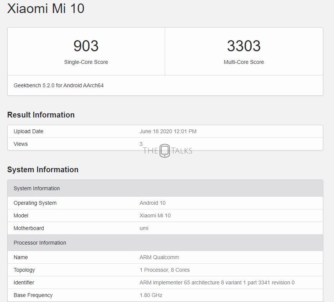Click the Xiaomi Mi 10 model value
Viewport: 334px width, 302px height.
155,215
